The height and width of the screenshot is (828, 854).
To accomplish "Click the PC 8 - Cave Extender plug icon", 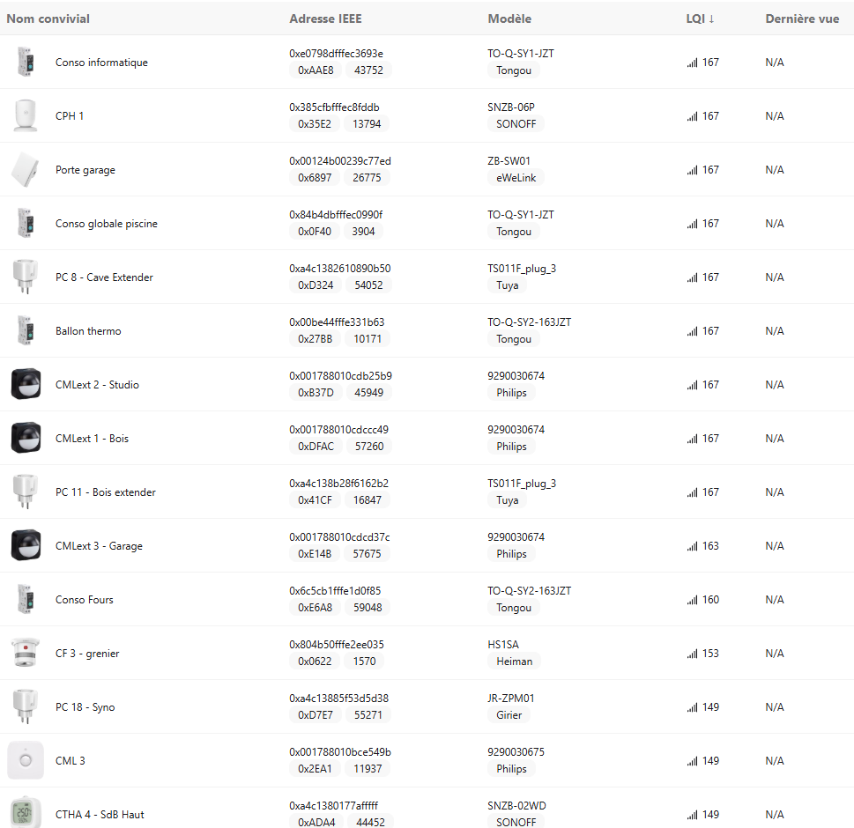I will [25, 277].
